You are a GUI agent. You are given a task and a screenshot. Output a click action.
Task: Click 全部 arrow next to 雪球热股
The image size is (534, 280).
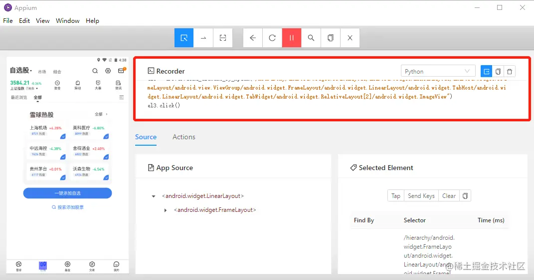[101, 114]
